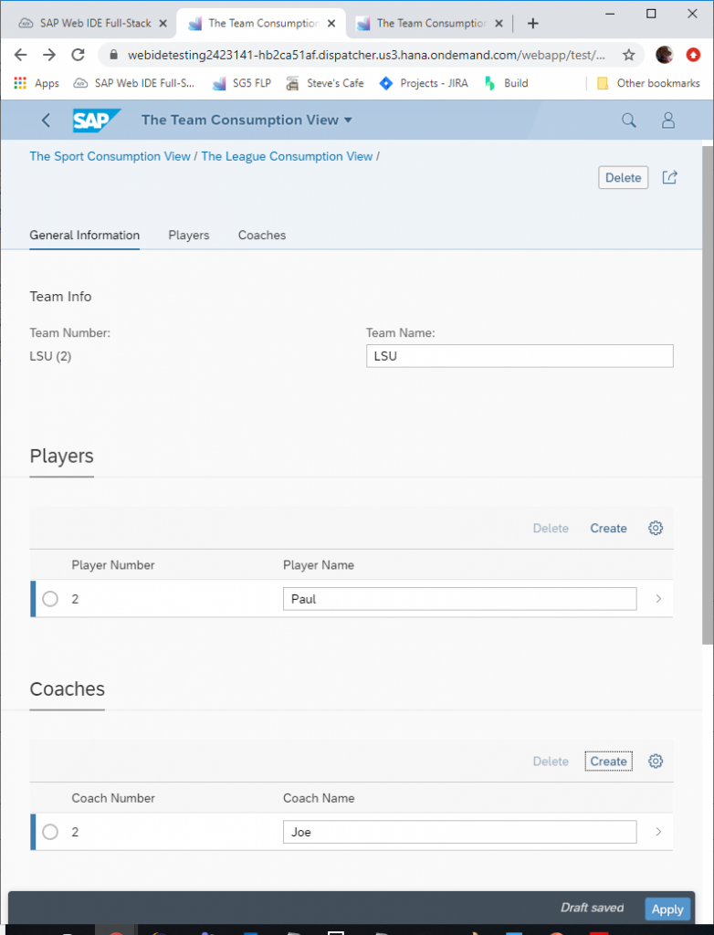Switch to the General Information tab

pos(85,235)
